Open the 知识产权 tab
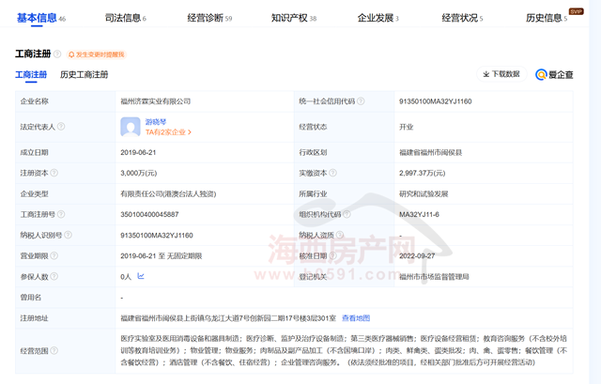This screenshot has width=601, height=384. [293, 18]
